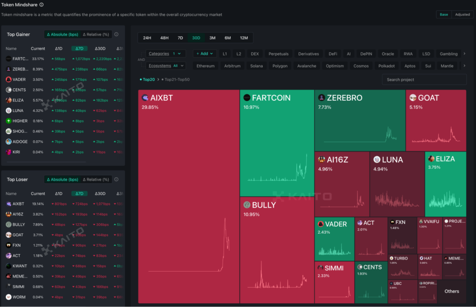This screenshot has width=476, height=307.
Task: Click KWANT token icon in Top Loser list
Action: click(x=8, y=266)
